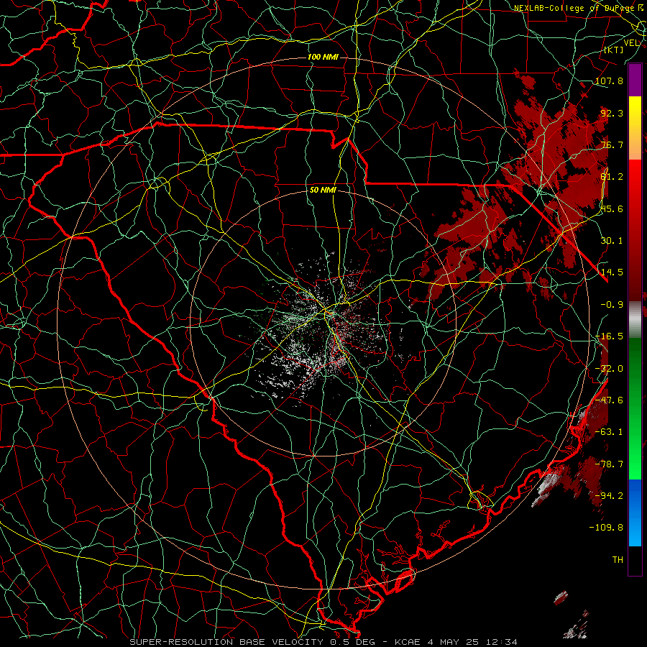
Task: Select the -78.7 legend value
Action: (x=609, y=464)
